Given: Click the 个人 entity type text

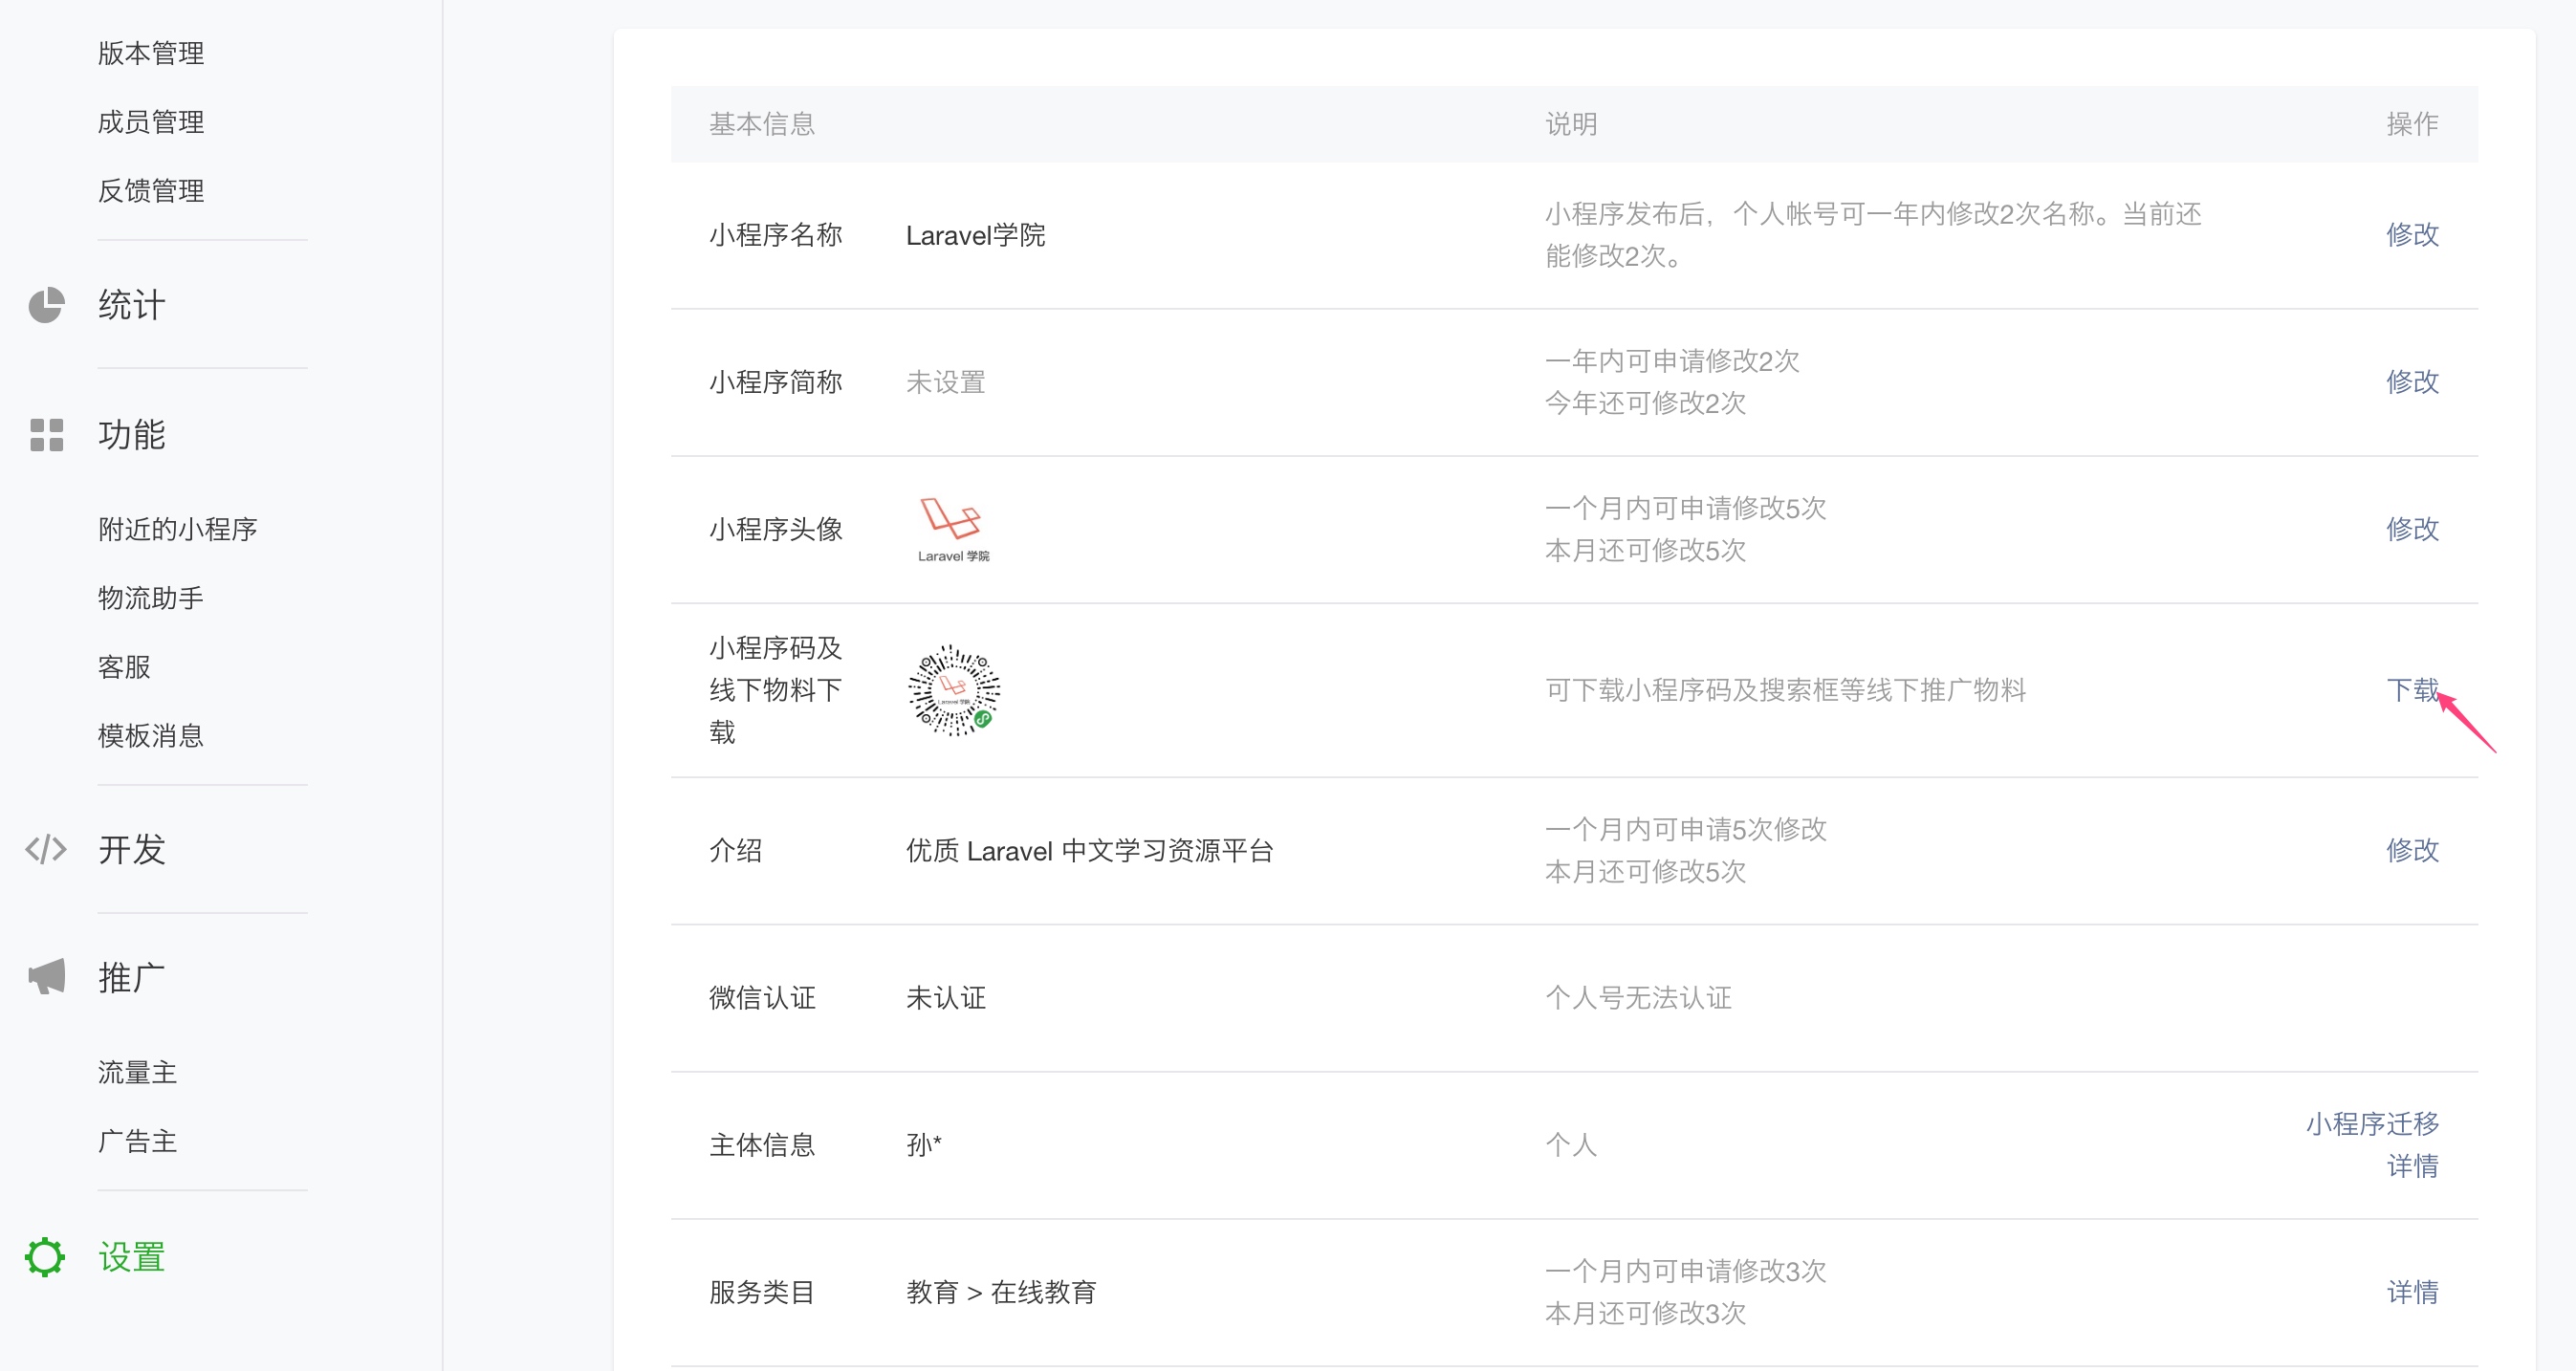Looking at the screenshot, I should [1571, 1145].
